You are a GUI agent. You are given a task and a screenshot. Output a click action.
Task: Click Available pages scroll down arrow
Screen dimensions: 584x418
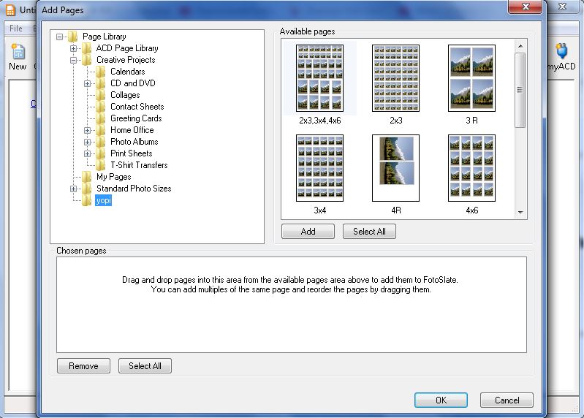coord(520,212)
